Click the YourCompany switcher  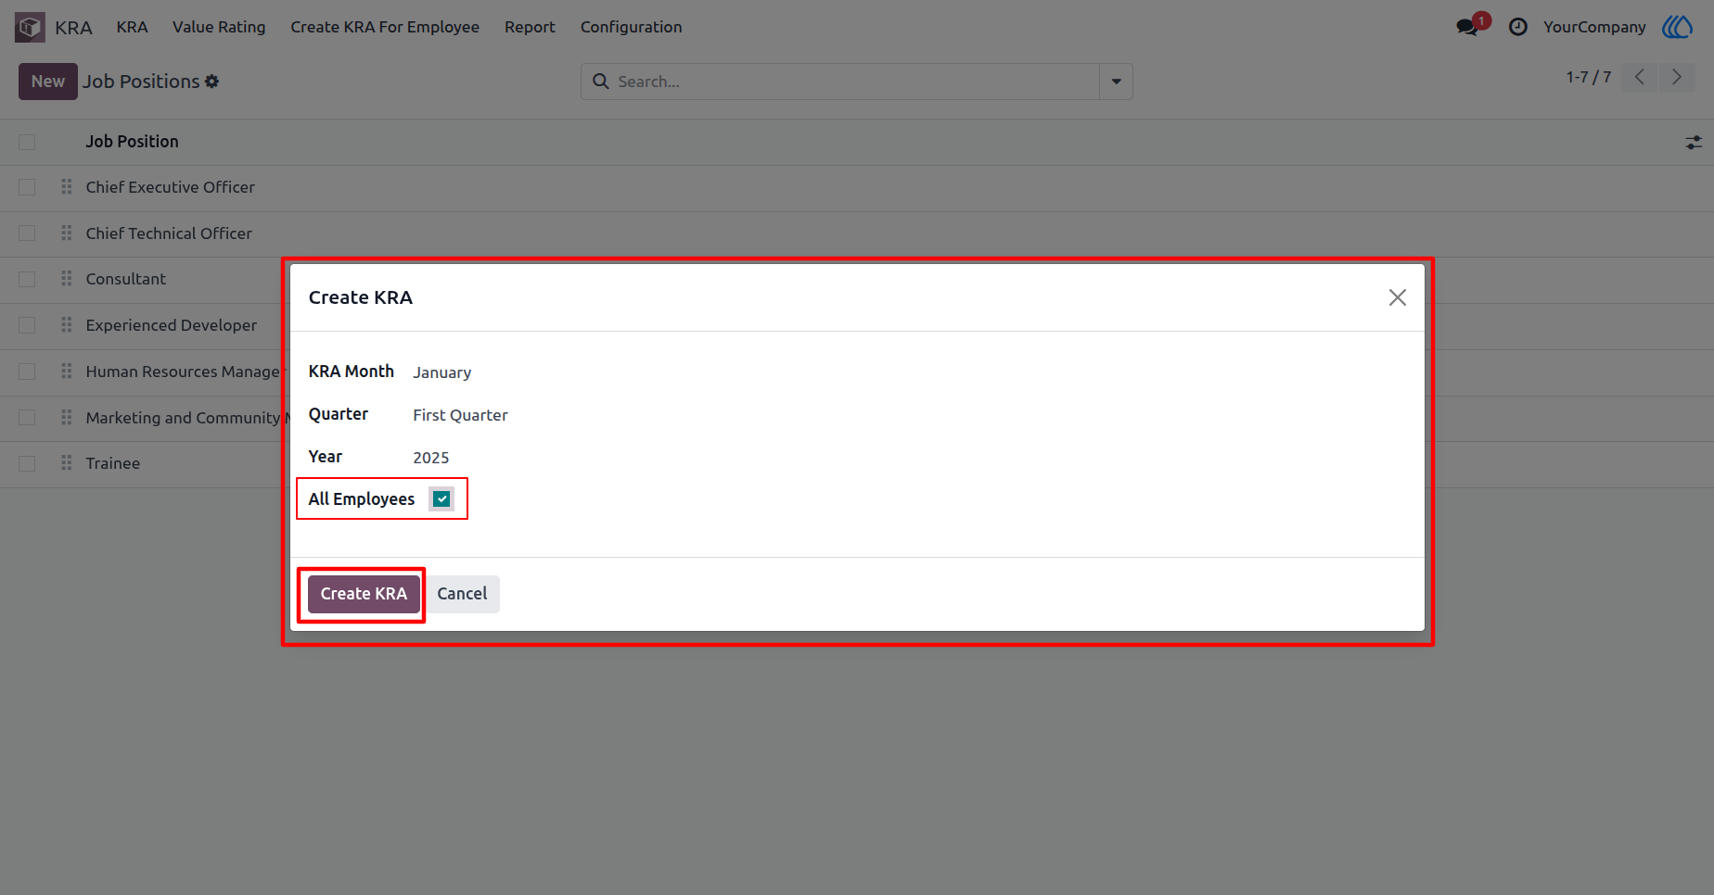click(1594, 27)
